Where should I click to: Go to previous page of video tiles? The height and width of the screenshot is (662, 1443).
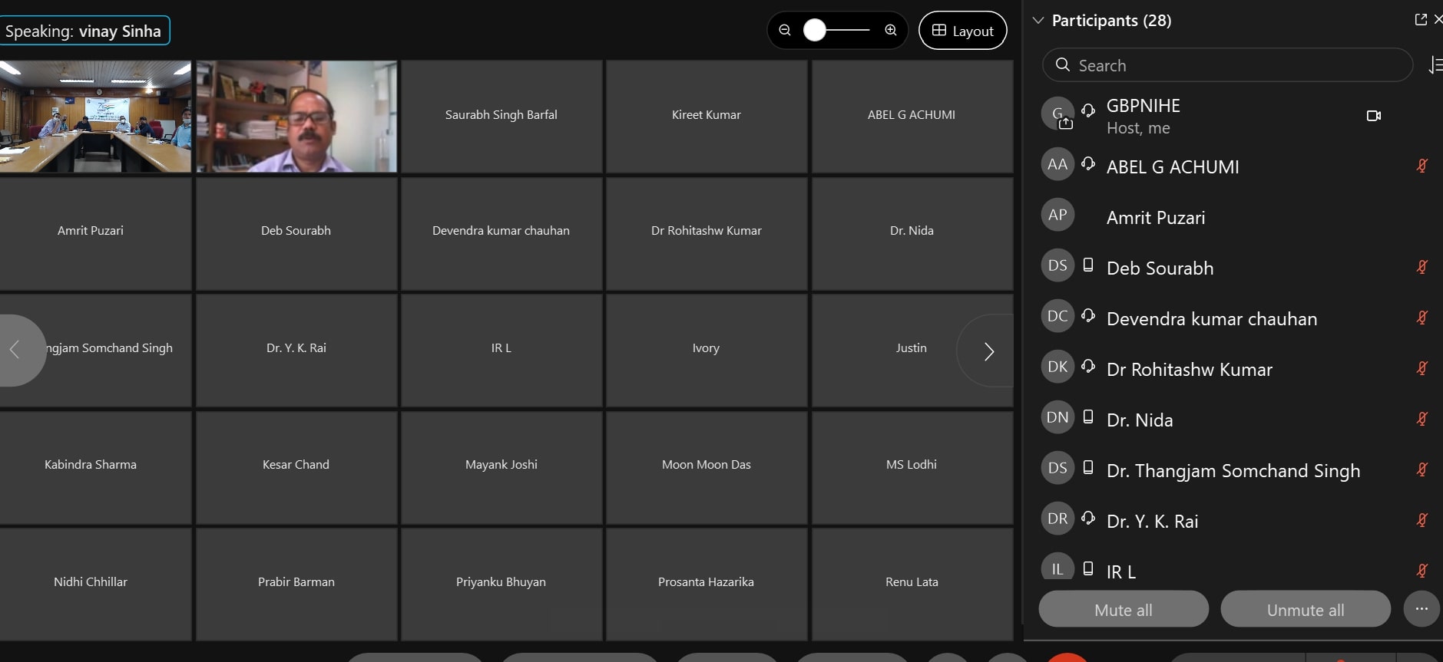pos(15,350)
